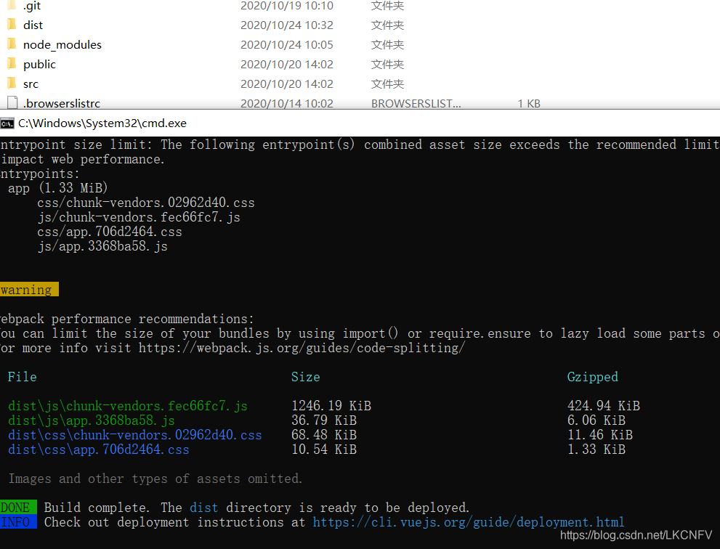Image resolution: width=720 pixels, height=549 pixels.
Task: Click the Gzipped column header
Action: pos(592,377)
